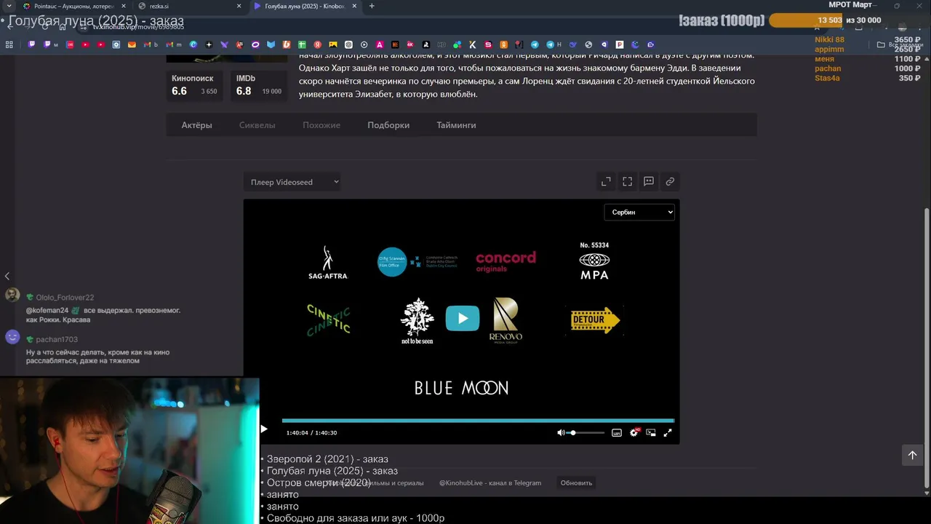Open the browser apps grid icon
This screenshot has height=524, width=931.
(9, 44)
